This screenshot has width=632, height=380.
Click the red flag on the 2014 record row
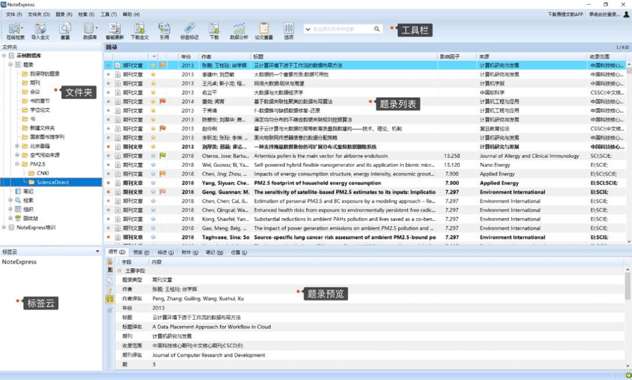pos(163,101)
